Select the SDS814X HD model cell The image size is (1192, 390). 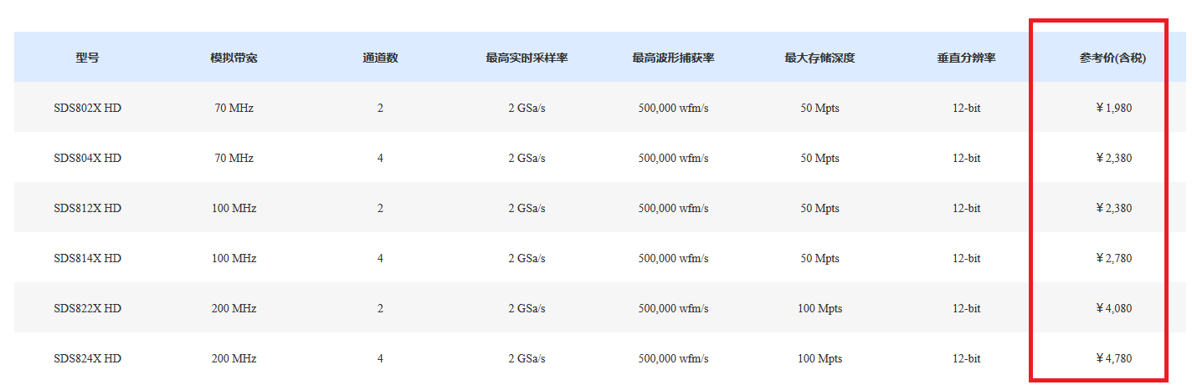point(87,258)
